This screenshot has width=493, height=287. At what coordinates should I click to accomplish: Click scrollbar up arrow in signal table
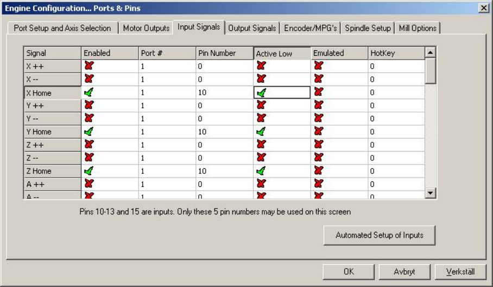430,53
